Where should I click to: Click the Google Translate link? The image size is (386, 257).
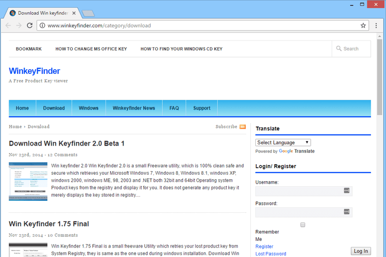(x=297, y=151)
